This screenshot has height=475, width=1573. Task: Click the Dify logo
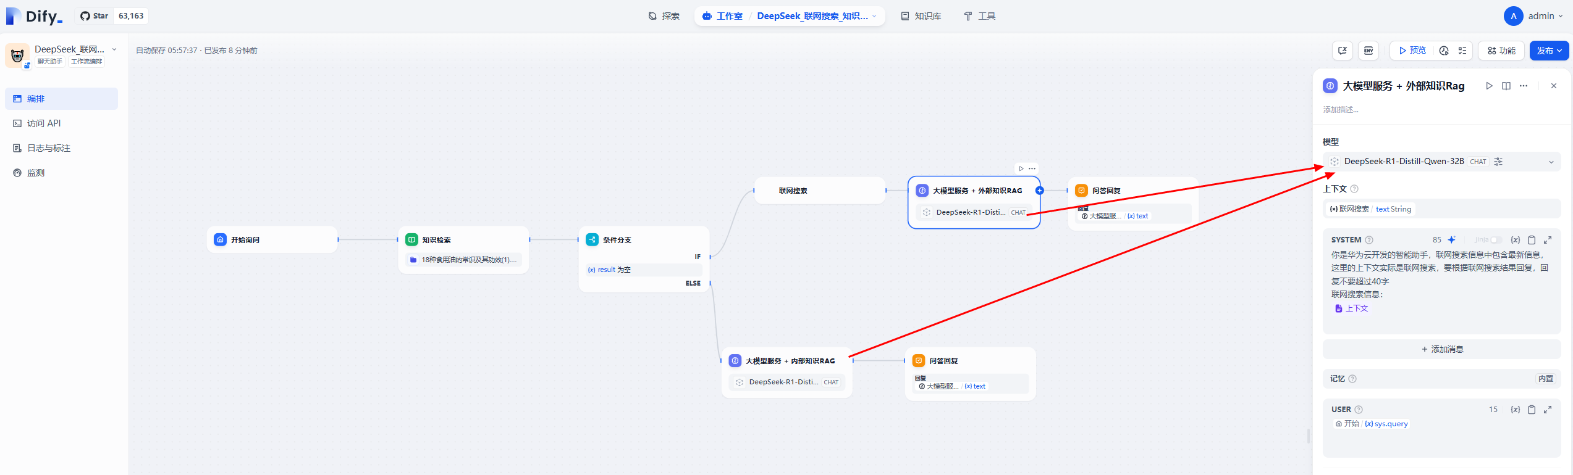coord(34,16)
